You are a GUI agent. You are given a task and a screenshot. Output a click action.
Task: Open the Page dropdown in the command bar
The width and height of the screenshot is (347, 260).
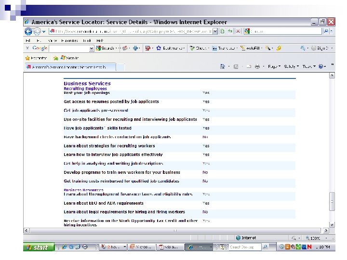[x=274, y=66]
